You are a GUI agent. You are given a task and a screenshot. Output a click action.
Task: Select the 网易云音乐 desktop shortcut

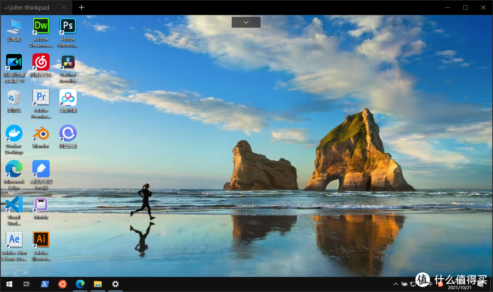(x=41, y=65)
